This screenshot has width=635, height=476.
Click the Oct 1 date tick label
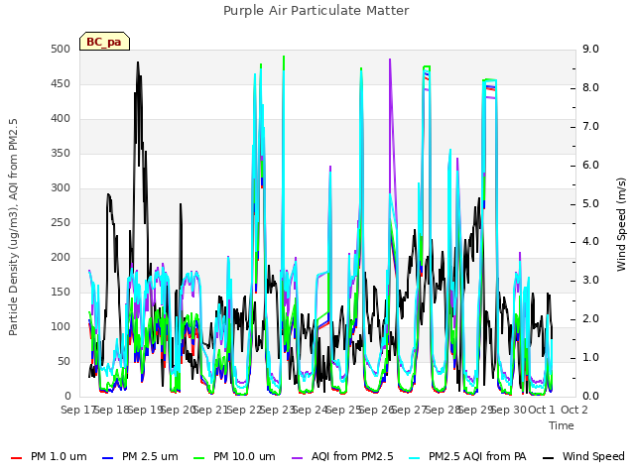click(x=542, y=410)
